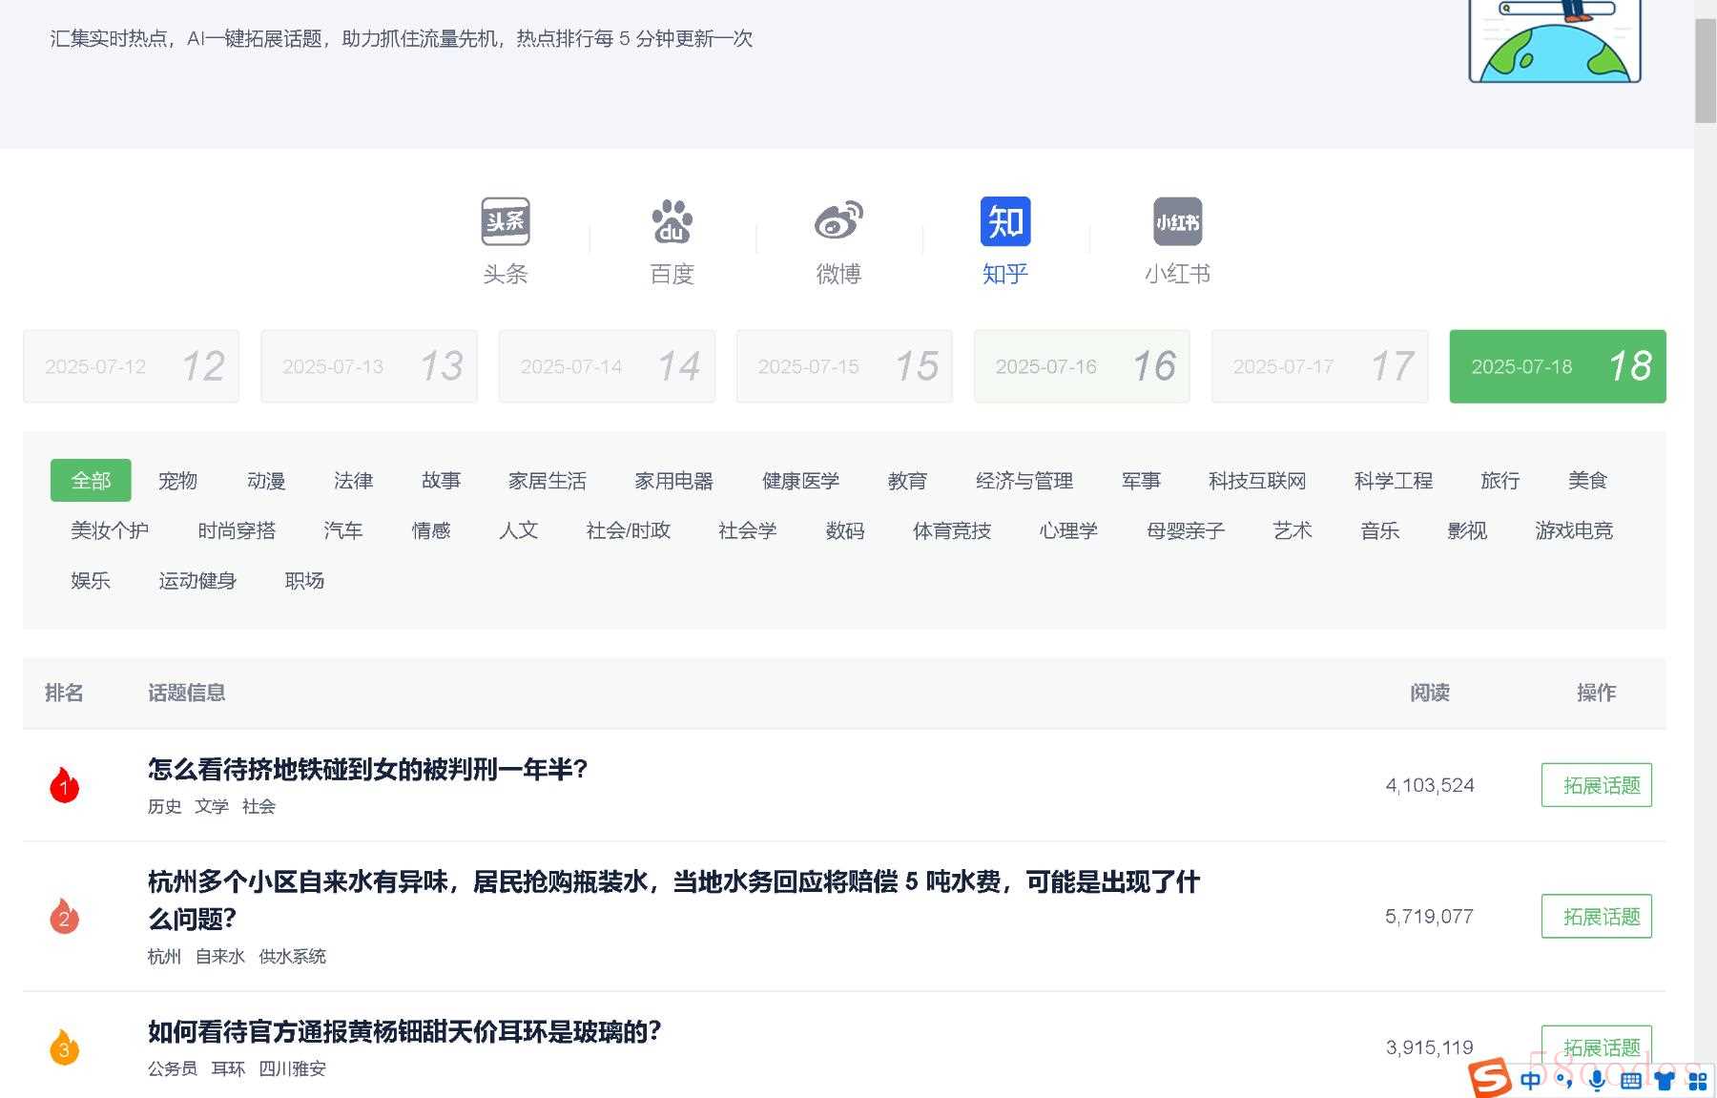Filter topics by 健康医学
The height and width of the screenshot is (1098, 1717).
800,481
